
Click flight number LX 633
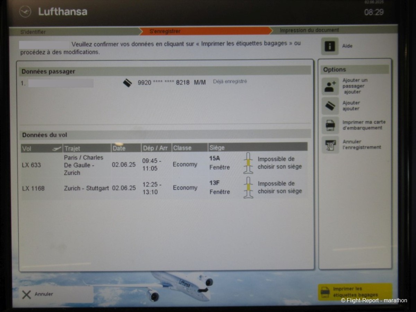[x=31, y=165]
